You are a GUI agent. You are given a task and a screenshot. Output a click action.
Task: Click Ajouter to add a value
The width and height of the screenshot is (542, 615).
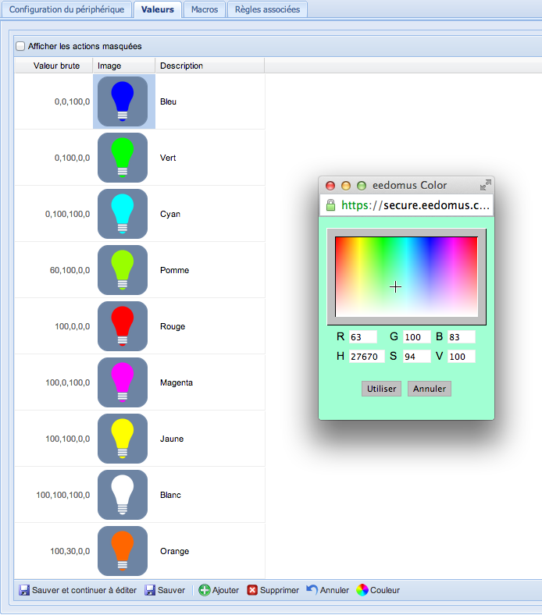point(219,590)
